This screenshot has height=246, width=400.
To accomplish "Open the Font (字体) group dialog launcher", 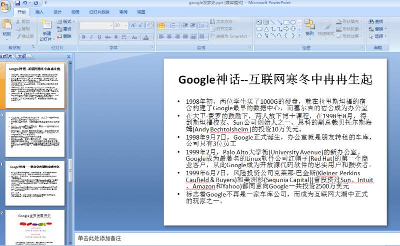I will tap(152, 47).
